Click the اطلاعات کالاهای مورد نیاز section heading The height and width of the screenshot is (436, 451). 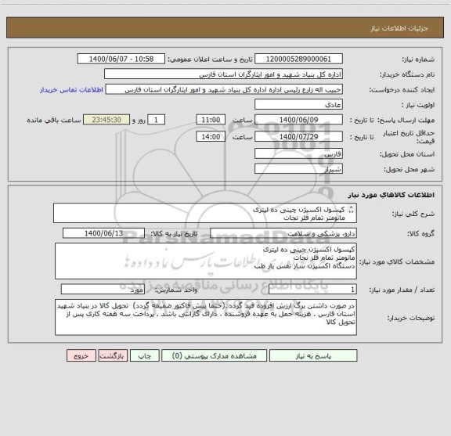[391, 195]
